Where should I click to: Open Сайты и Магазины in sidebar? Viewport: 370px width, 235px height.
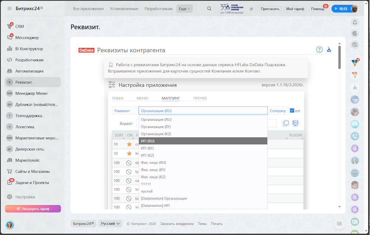[33, 172]
